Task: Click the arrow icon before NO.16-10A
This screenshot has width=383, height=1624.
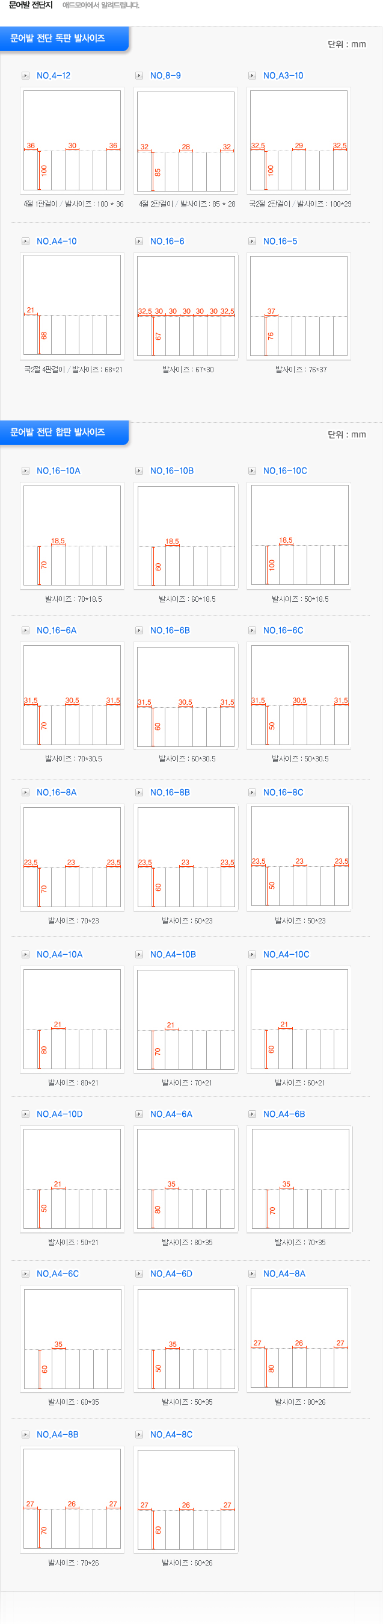Action: click(25, 471)
